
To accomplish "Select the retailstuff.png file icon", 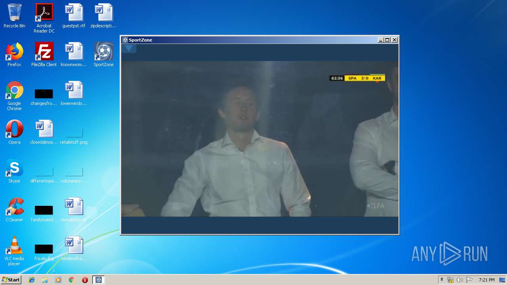I will coord(74,137).
